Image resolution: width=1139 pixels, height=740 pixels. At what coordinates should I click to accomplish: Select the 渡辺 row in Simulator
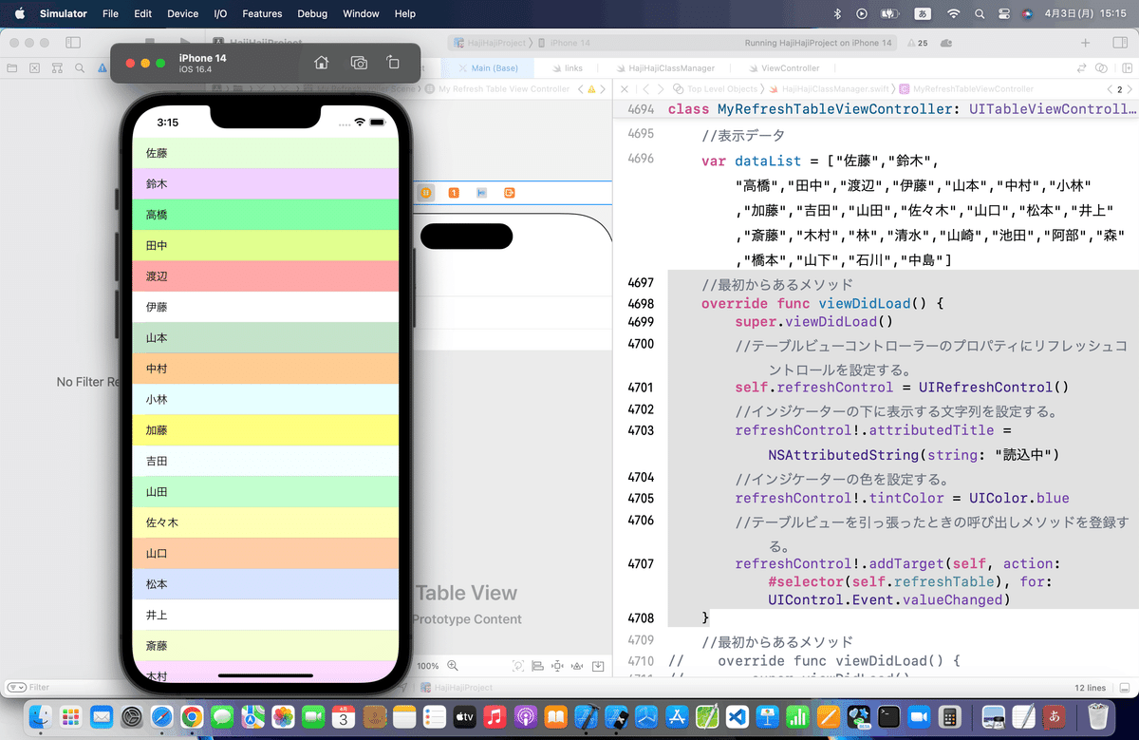pyautogui.click(x=265, y=276)
